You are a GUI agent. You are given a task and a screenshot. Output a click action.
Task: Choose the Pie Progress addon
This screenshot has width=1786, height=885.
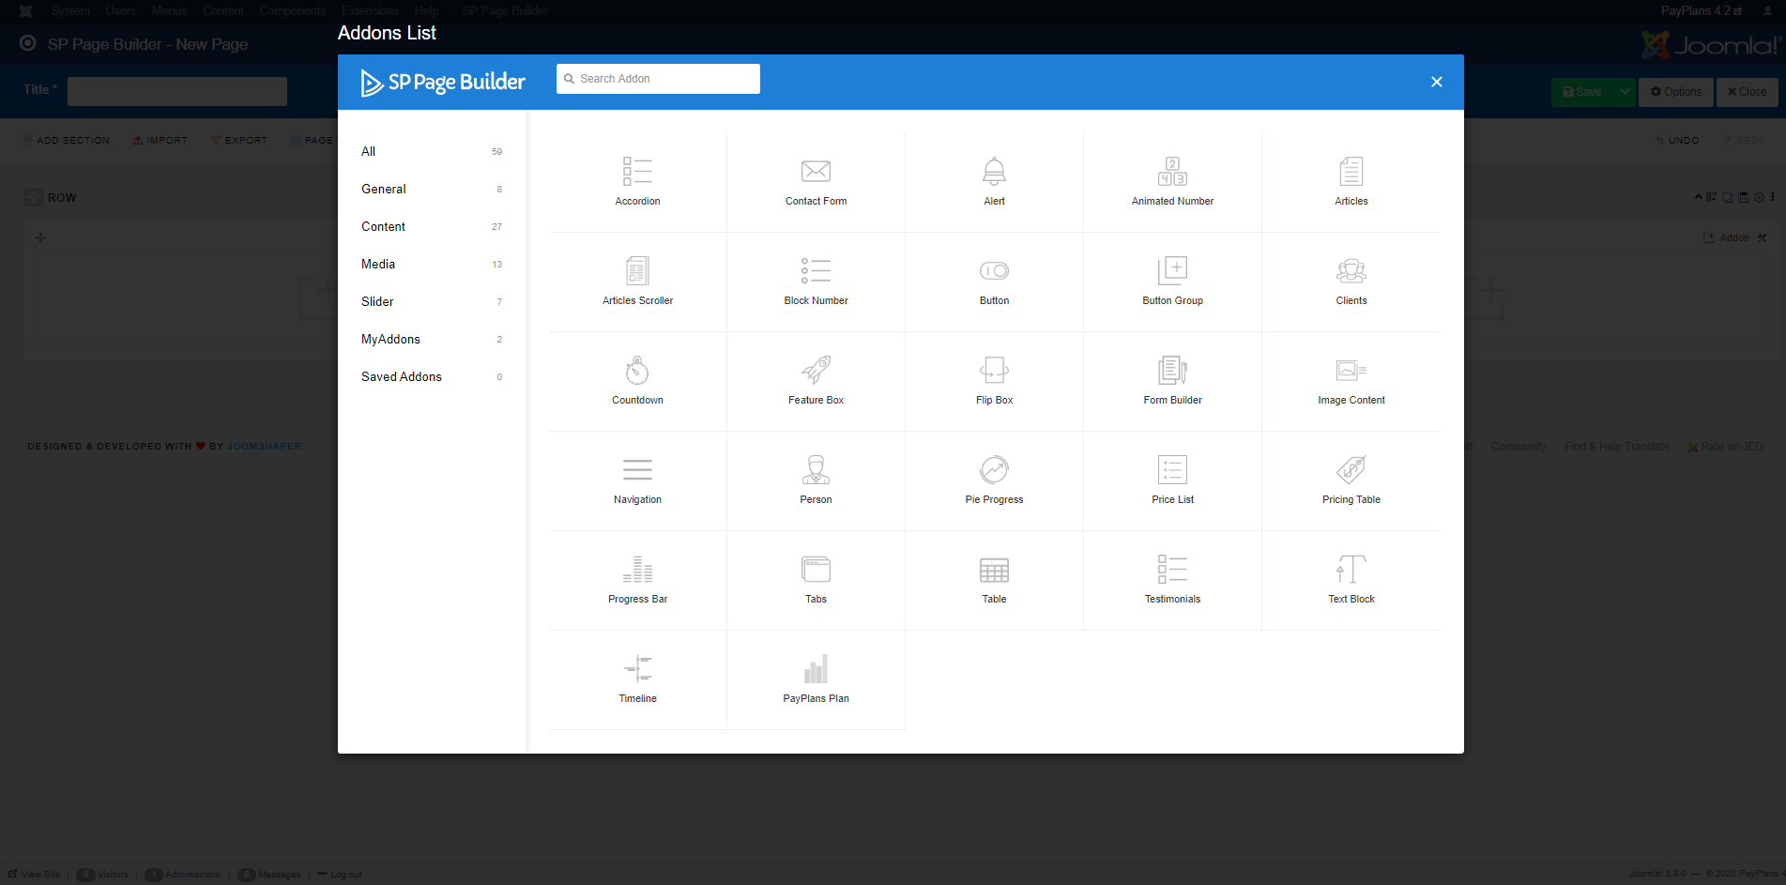(994, 481)
